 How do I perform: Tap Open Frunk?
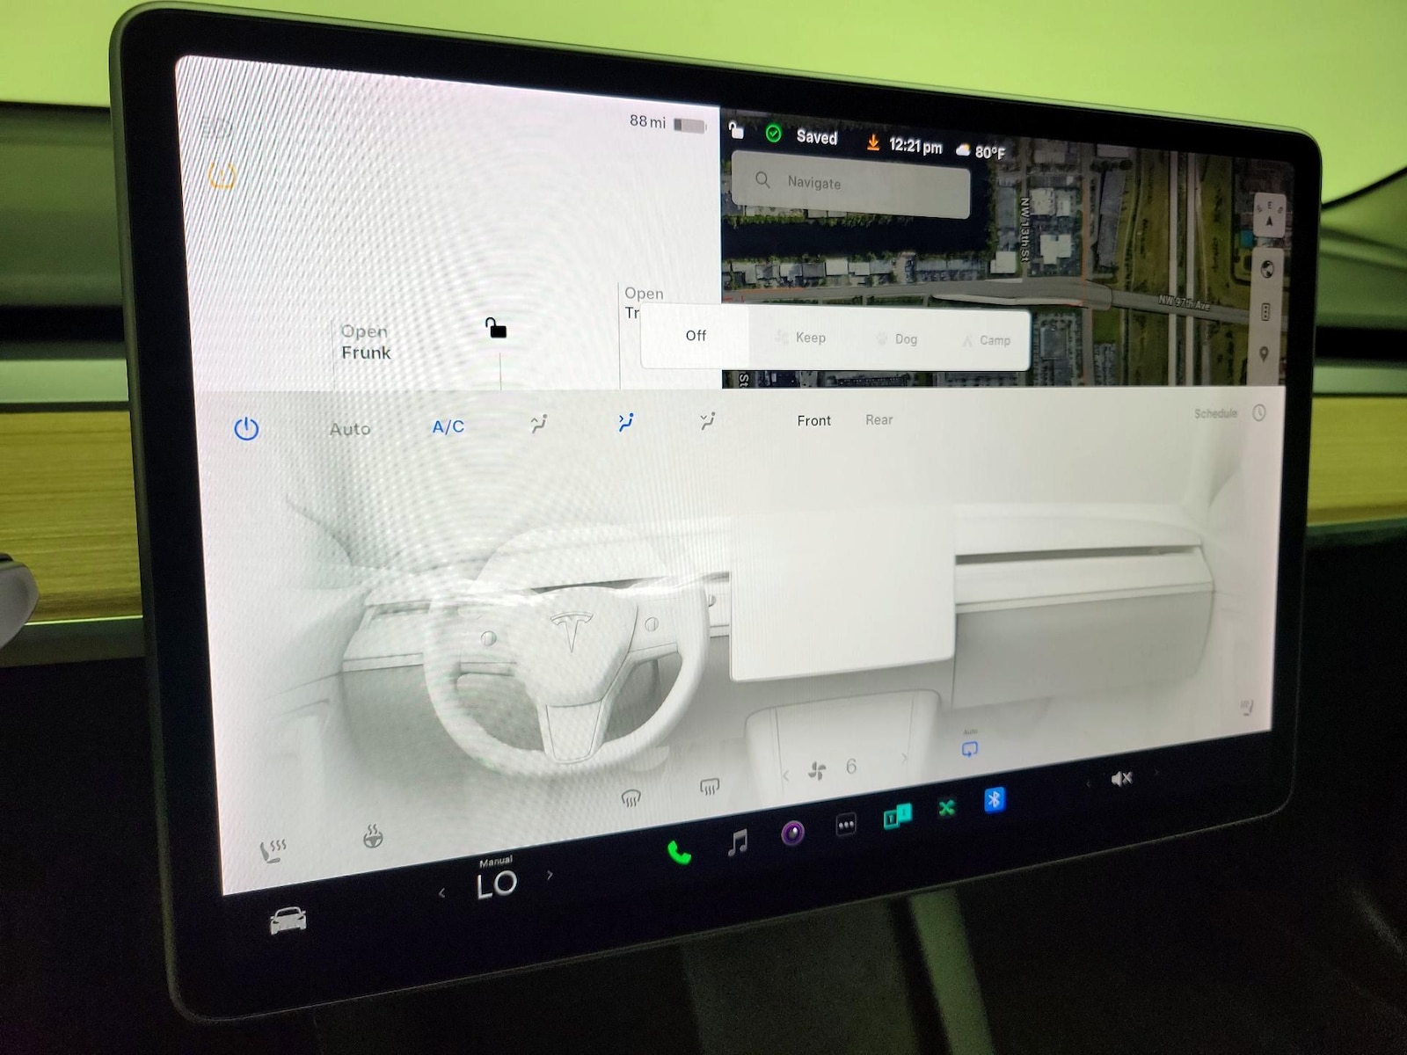(365, 342)
